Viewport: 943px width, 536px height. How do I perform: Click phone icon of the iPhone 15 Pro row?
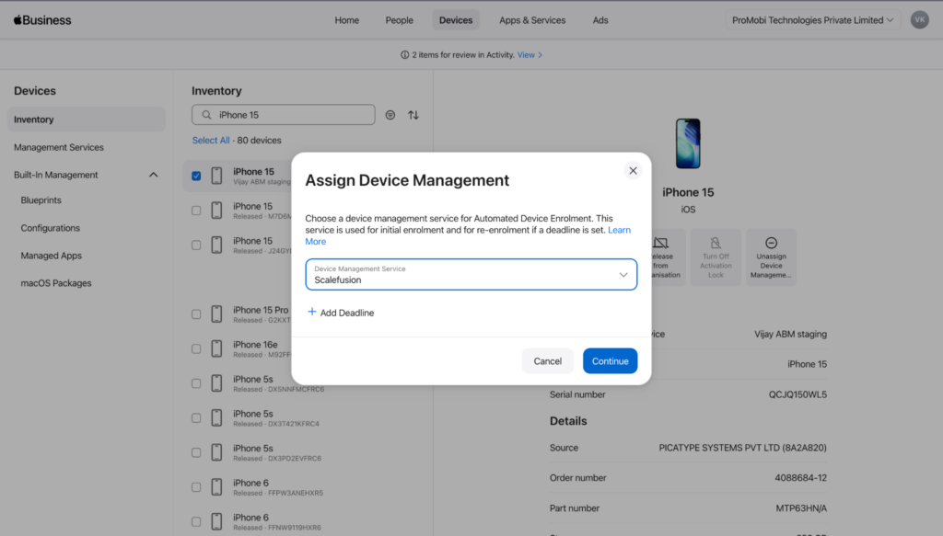216,314
